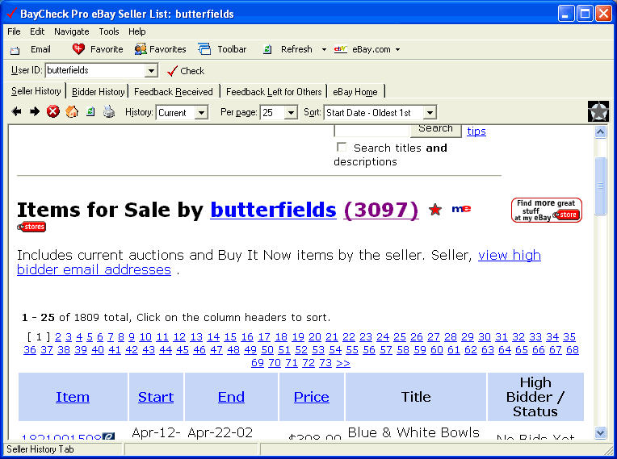Click the vertical scrollbar thumb
Viewport: 617px width, 459px height.
[x=600, y=186]
